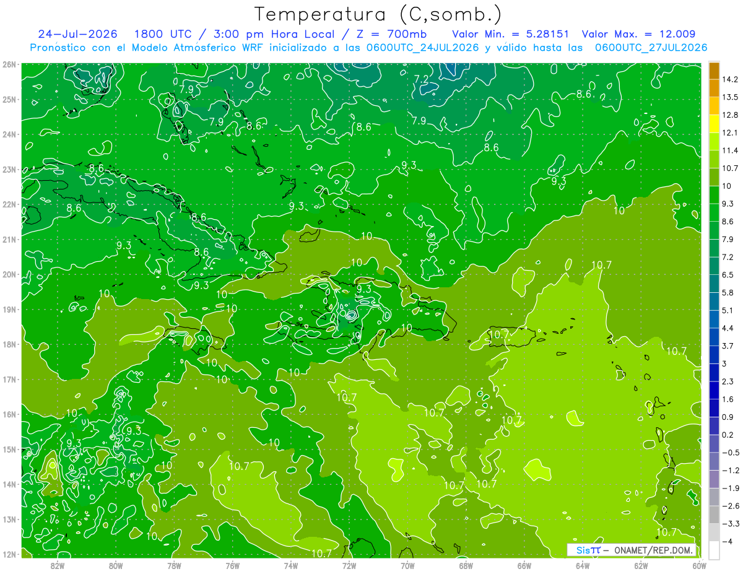Click the -4 value on the color scale
The width and height of the screenshot is (743, 574).
click(728, 541)
